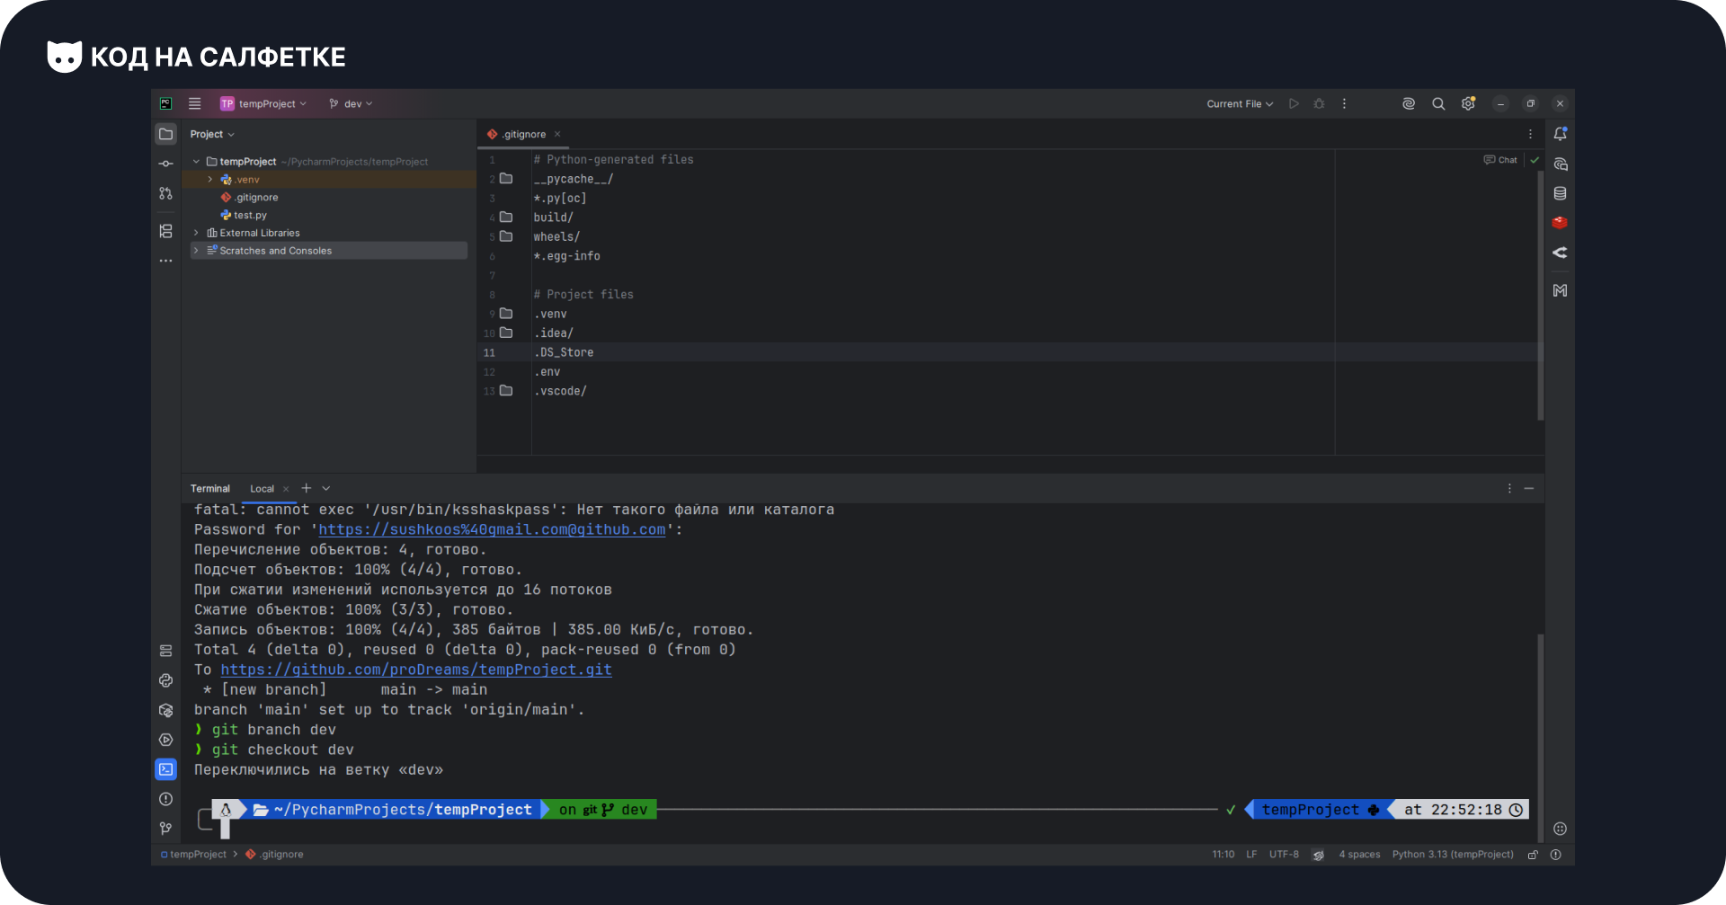Open new terminal session options chevron
This screenshot has height=905, width=1726.
[x=326, y=488]
